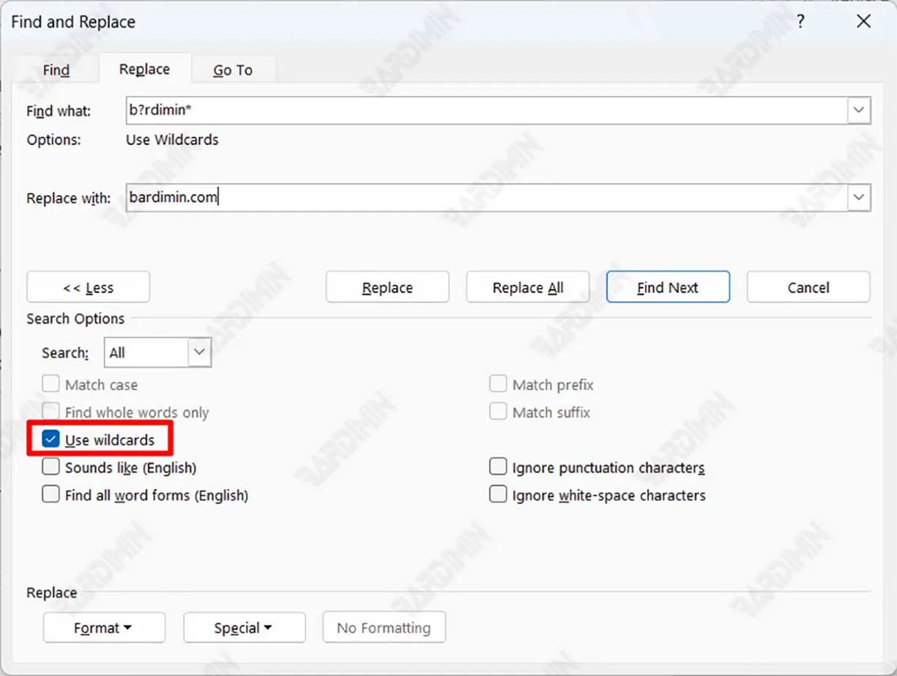Click the Replace with text field
The height and width of the screenshot is (676, 897).
tap(483, 198)
